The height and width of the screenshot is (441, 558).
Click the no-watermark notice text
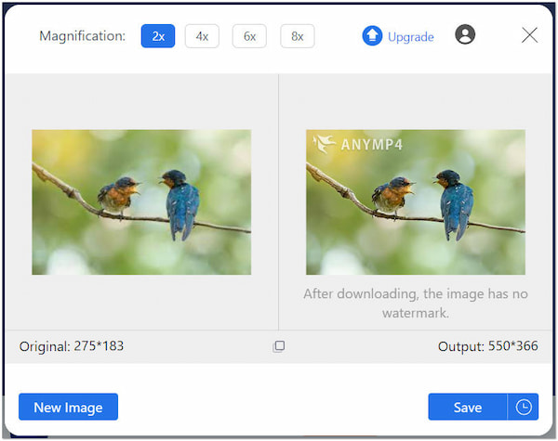[416, 304]
